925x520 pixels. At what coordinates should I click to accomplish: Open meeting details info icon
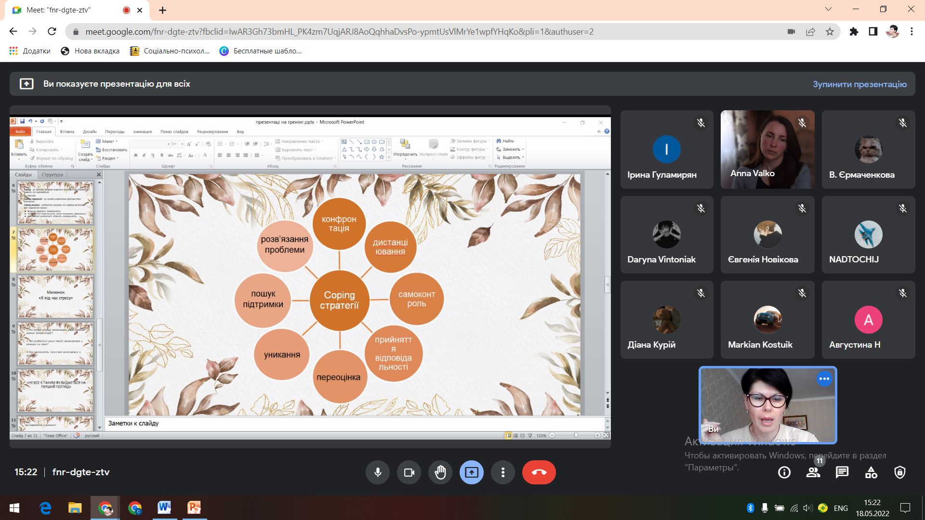784,473
